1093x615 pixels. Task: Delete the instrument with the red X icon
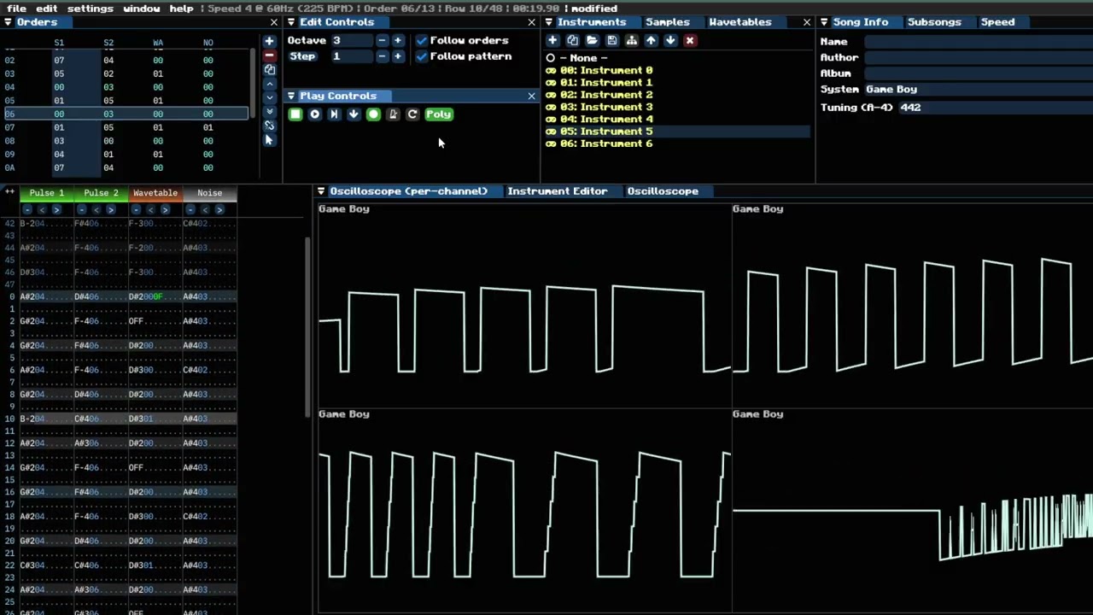pos(690,41)
